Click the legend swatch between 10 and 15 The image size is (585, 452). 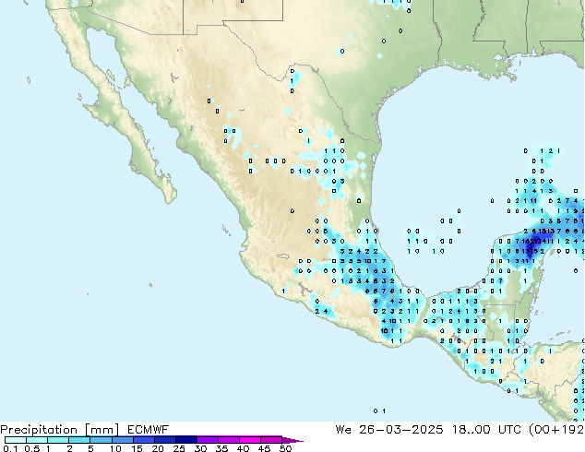[x=123, y=440]
